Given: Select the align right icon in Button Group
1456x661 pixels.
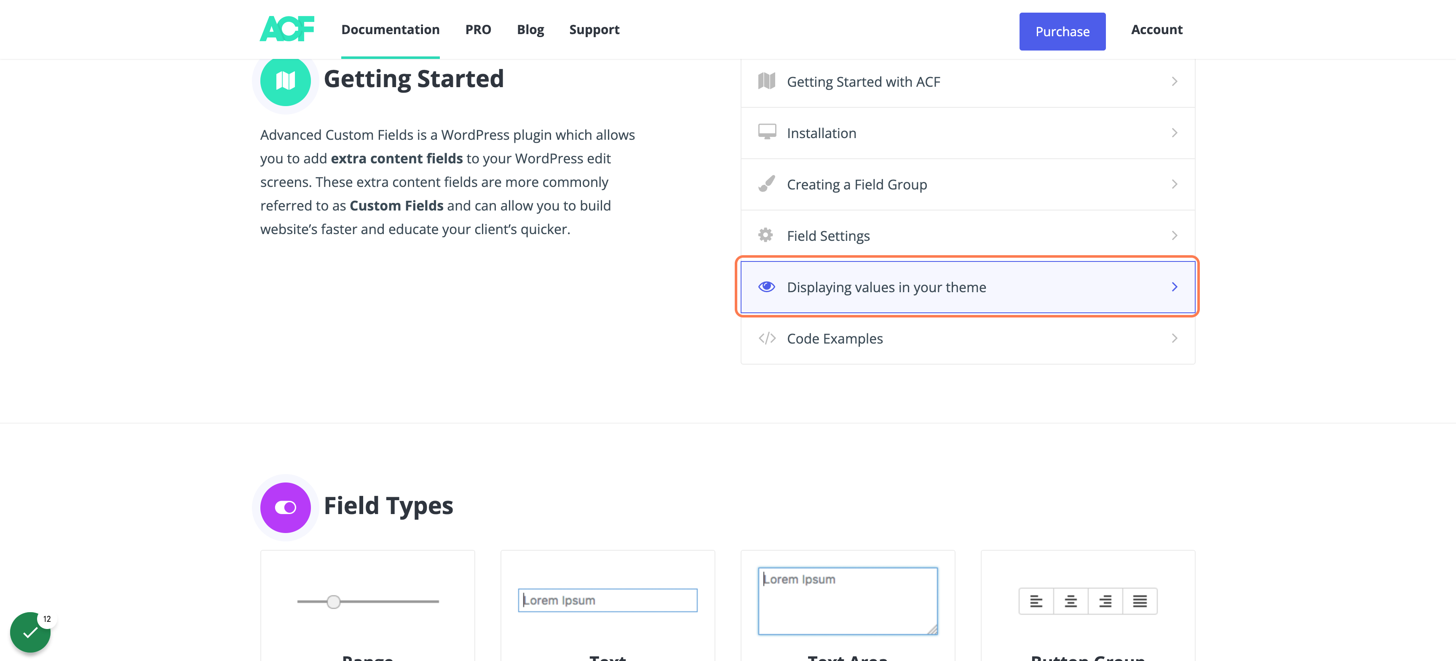Looking at the screenshot, I should click(1105, 601).
